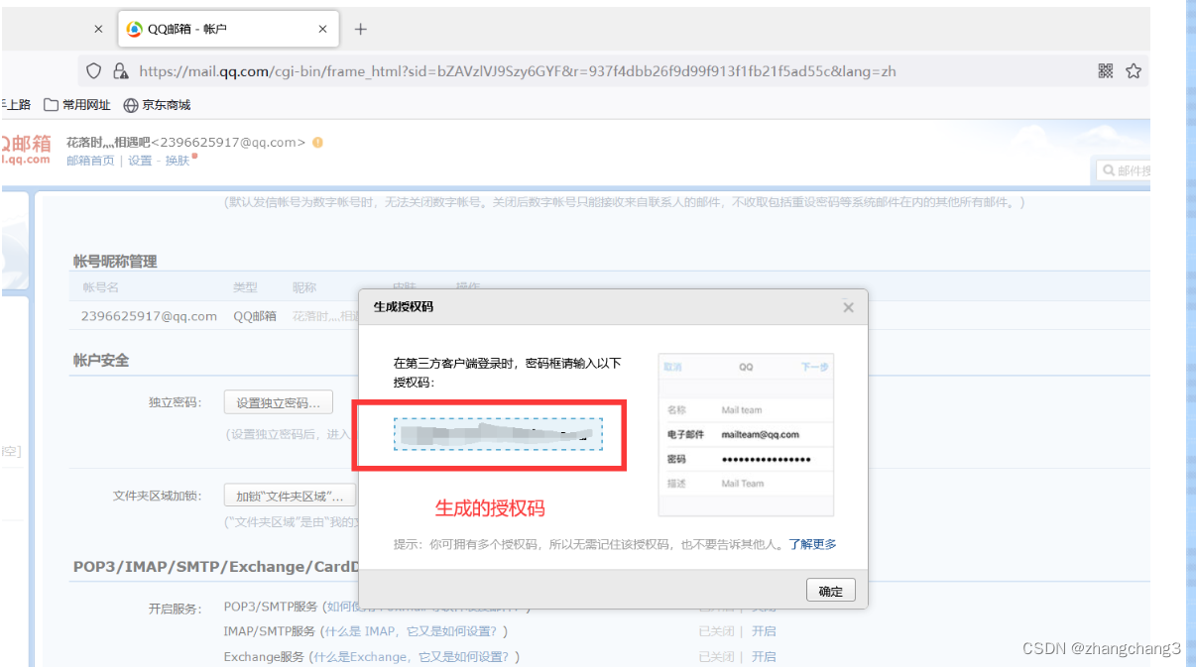Image resolution: width=1196 pixels, height=667 pixels.
Task: Click the 帐号昵称管理 section heading
Action: coord(115,262)
